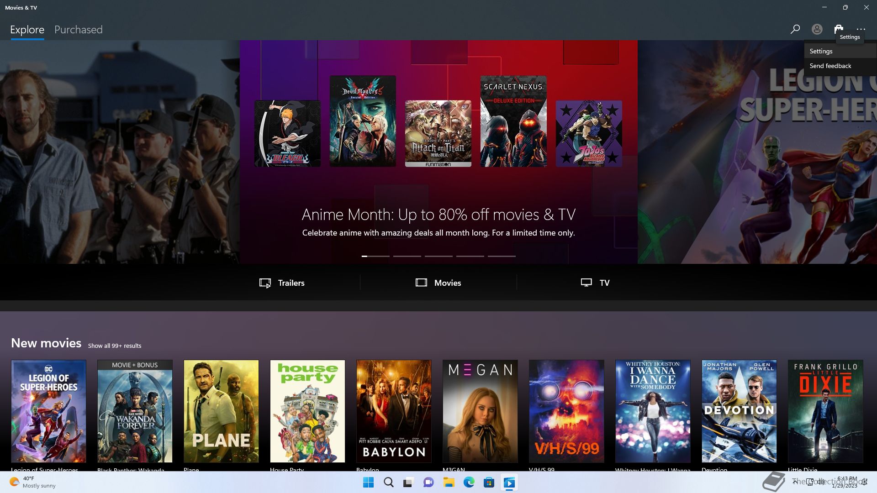Open the V/H/S/99 movie poster
The width and height of the screenshot is (877, 493).
point(566,411)
